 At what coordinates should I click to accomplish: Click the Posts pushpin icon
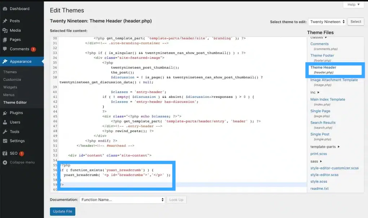tap(5, 21)
